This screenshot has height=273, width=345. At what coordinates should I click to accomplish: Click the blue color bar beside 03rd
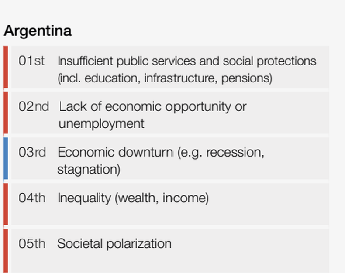coord(6,158)
